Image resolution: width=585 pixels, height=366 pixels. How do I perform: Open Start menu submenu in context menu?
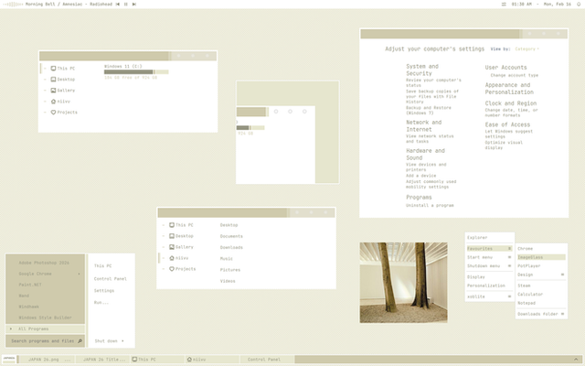[490, 257]
